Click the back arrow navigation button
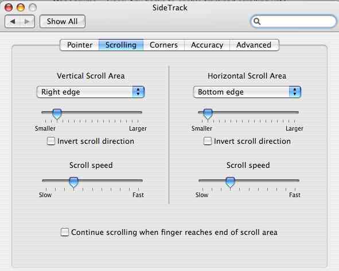This screenshot has width=339, height=271. click(x=12, y=21)
